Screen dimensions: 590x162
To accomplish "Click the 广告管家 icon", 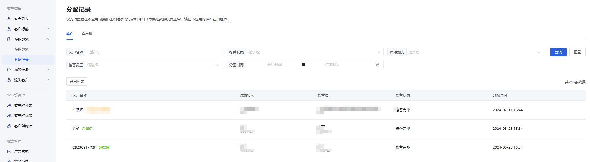I will [x=9, y=151].
